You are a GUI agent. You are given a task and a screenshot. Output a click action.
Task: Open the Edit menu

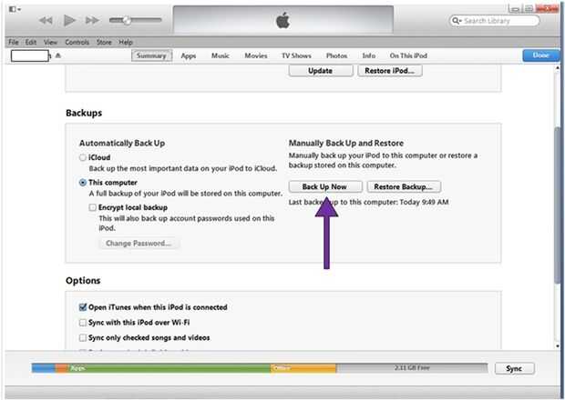[31, 42]
